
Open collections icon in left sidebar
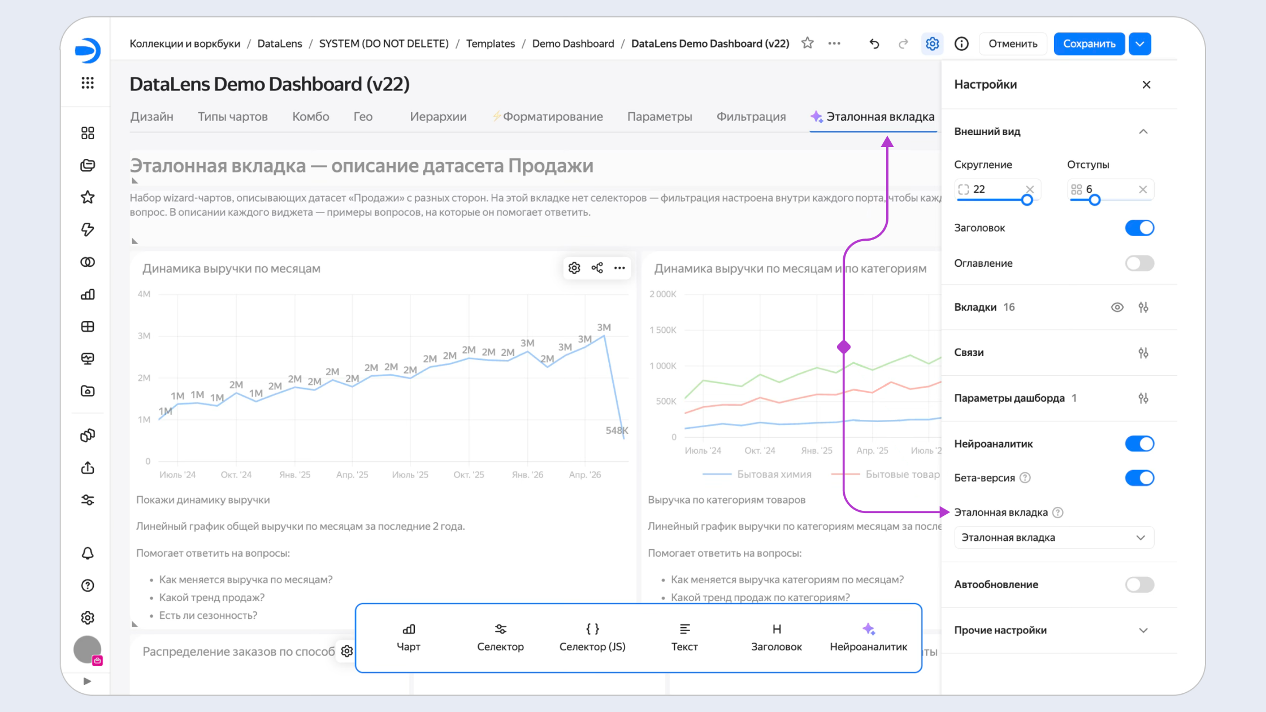point(88,165)
